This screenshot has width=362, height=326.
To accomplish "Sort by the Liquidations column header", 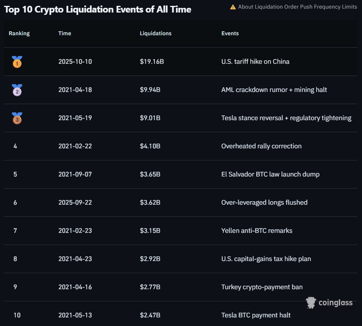I will (156, 33).
